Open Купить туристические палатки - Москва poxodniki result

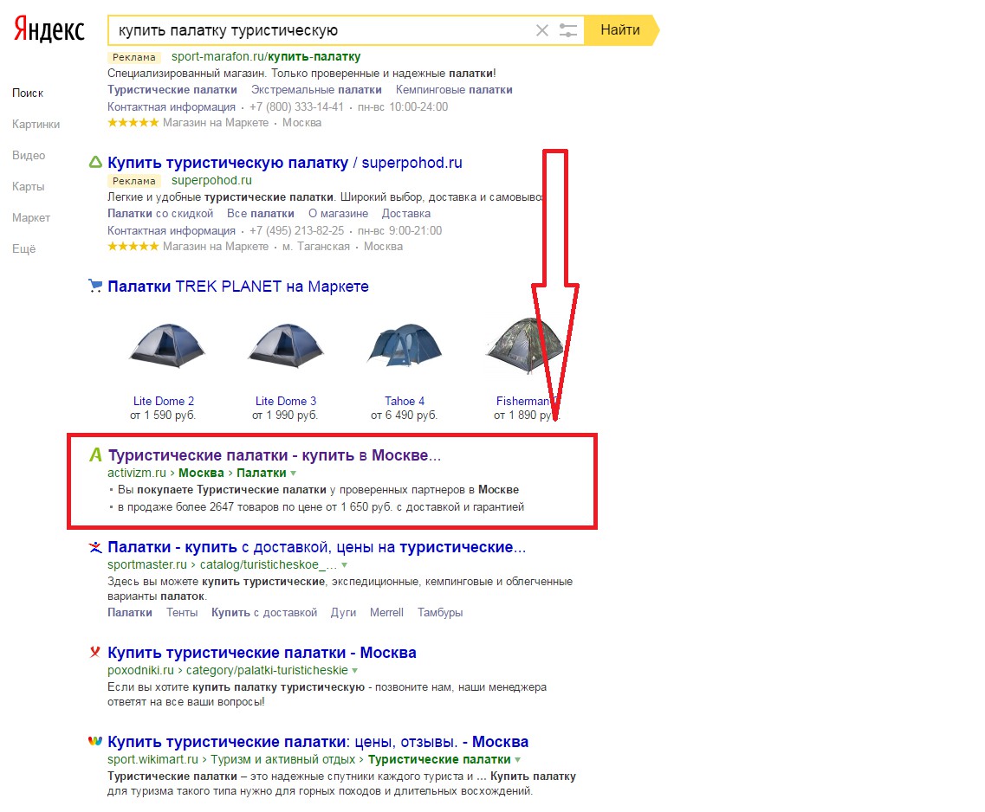[x=262, y=653]
